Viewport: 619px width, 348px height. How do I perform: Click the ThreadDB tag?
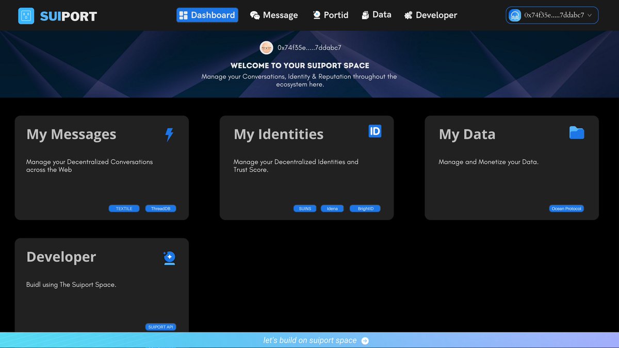click(161, 209)
